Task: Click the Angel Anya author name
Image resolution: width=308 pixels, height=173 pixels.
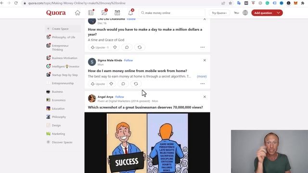Action: (105, 97)
